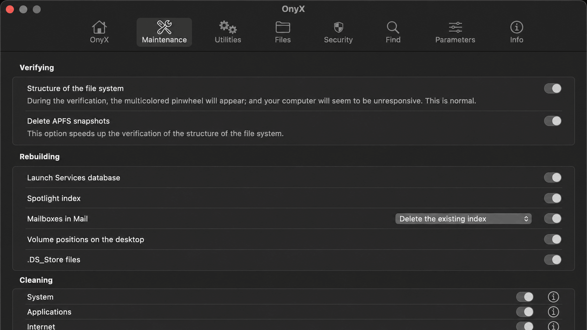Open the OnyX home icon
The height and width of the screenshot is (330, 587).
coord(99,27)
